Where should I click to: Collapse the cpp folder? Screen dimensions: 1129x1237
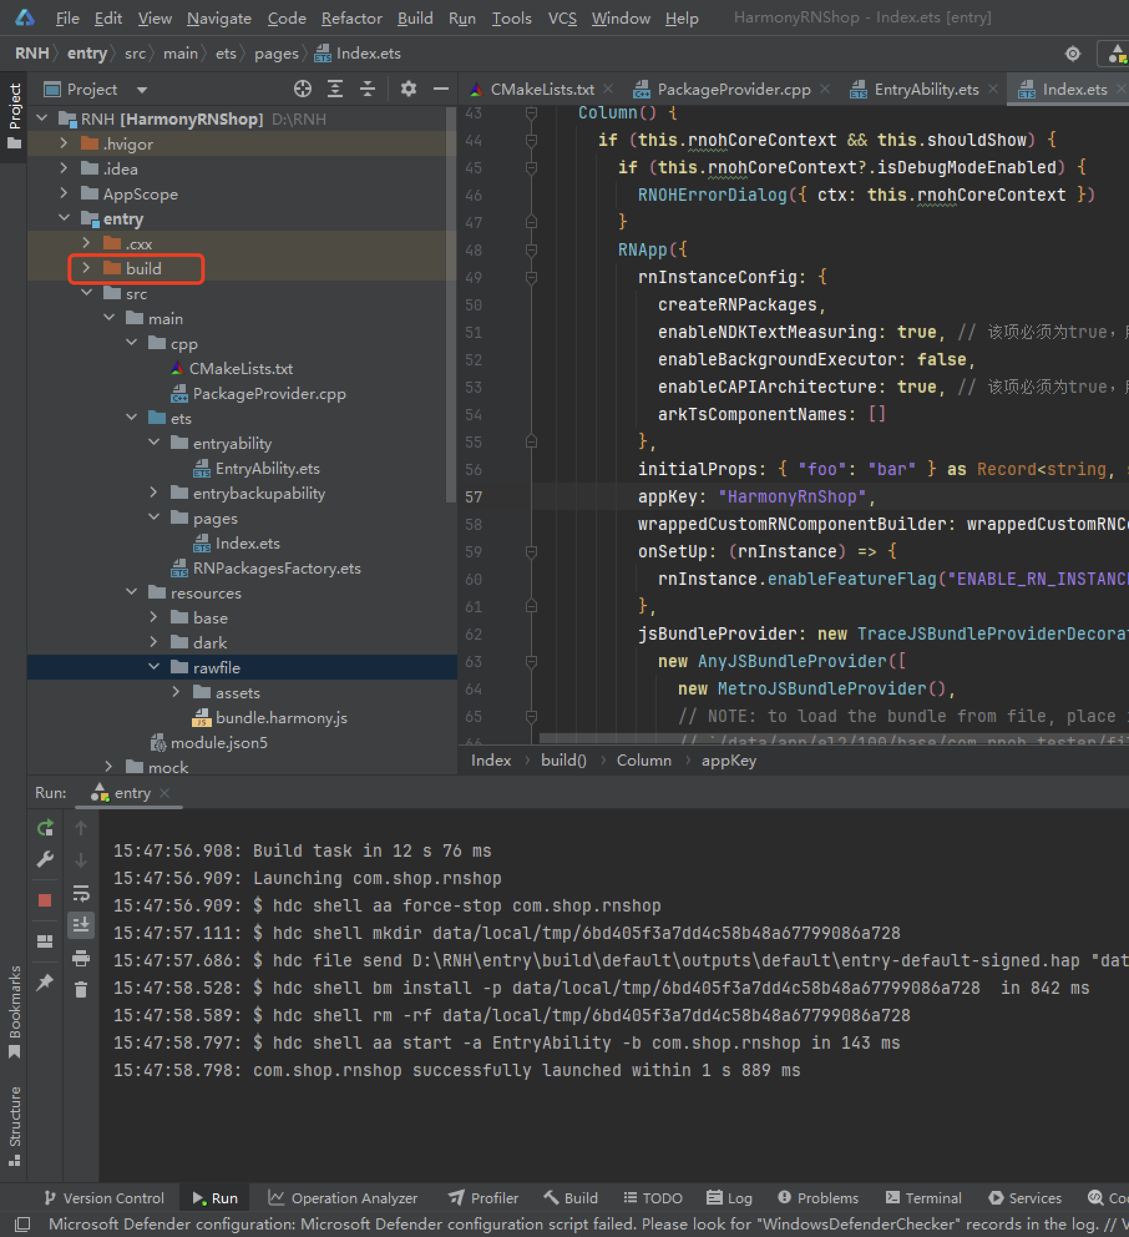131,343
